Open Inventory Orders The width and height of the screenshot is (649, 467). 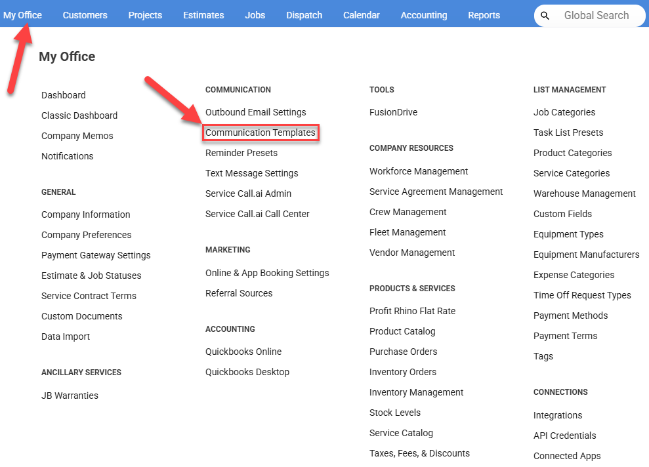pyautogui.click(x=403, y=371)
